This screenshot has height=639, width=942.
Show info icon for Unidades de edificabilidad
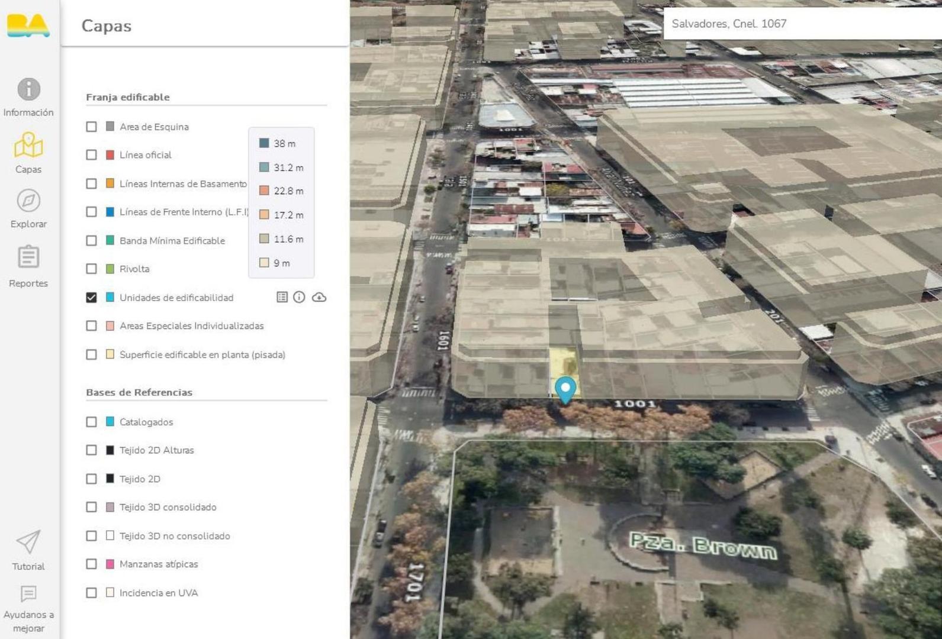(x=299, y=297)
